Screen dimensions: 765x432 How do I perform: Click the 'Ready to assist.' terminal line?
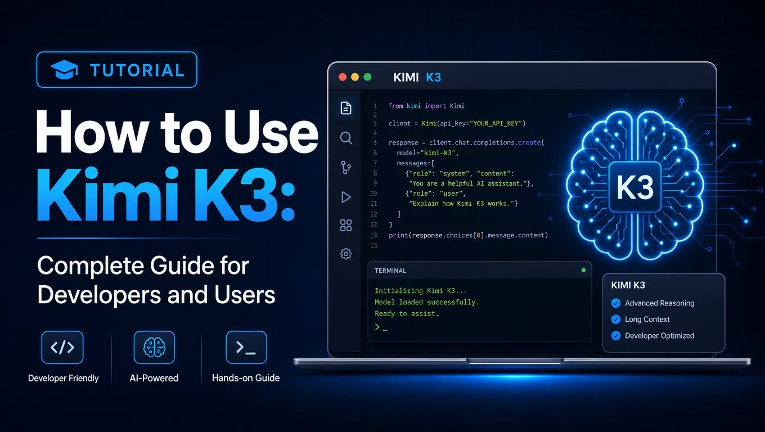pos(407,314)
